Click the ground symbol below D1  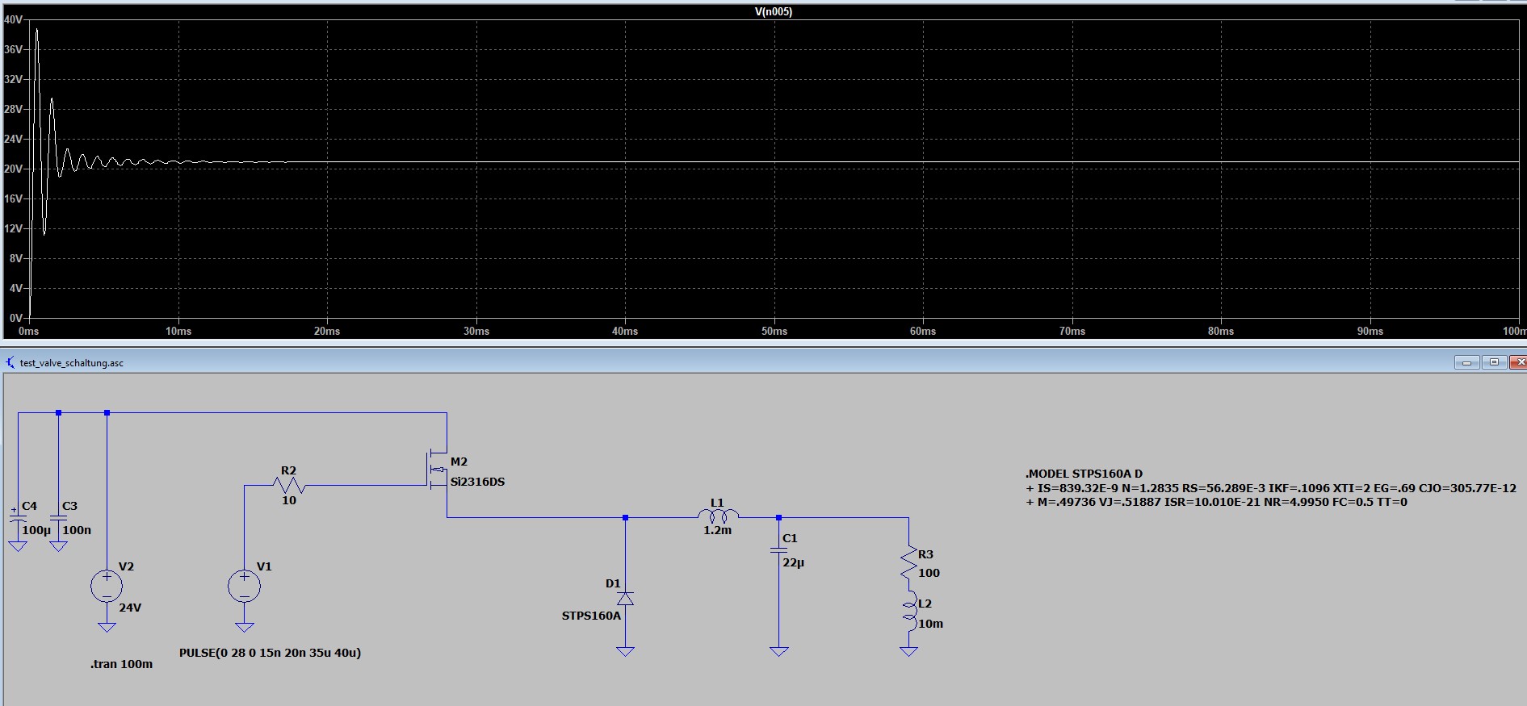pyautogui.click(x=625, y=651)
